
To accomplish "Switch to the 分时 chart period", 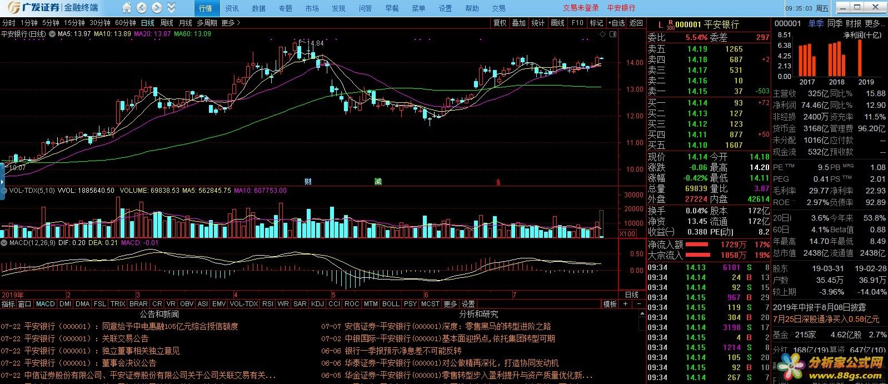I will (8, 23).
